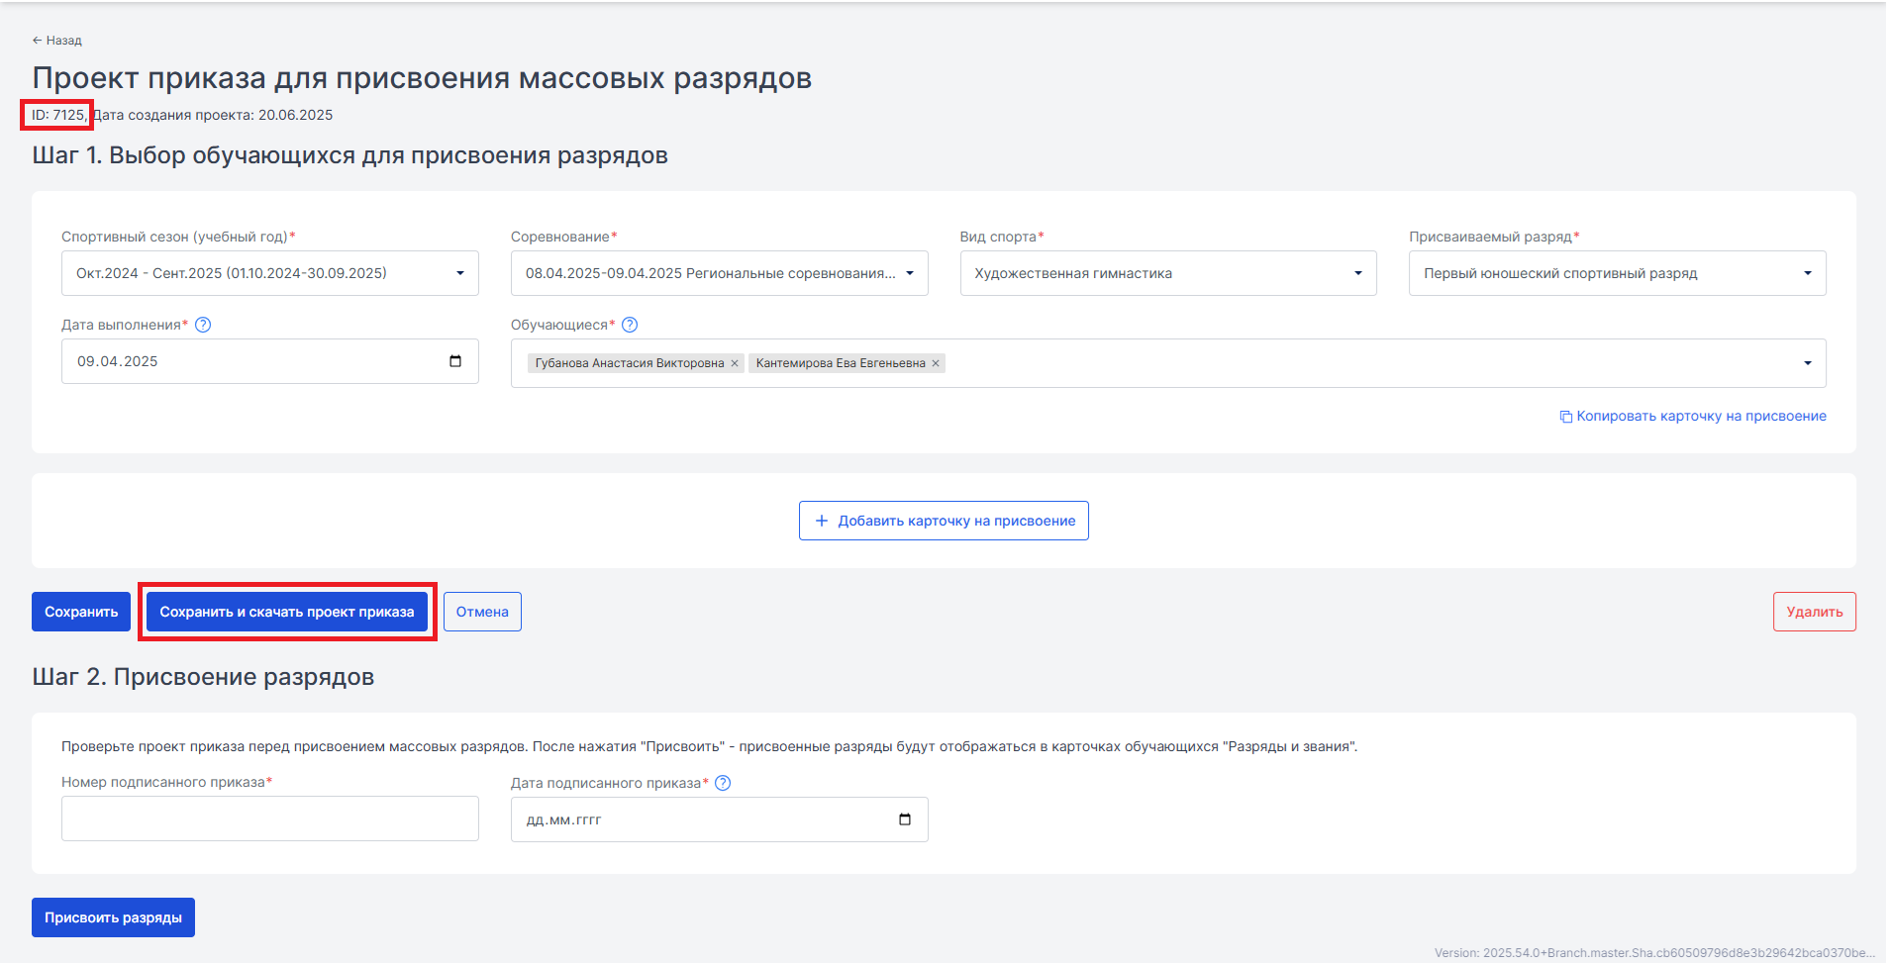The width and height of the screenshot is (1892, 963).
Task: Remove Кантемирова Ева Евгеньевна tag
Action: click(x=936, y=363)
